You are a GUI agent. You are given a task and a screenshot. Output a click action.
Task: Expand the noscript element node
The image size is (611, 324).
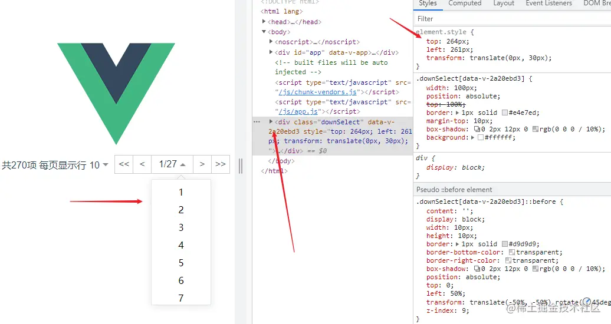(x=271, y=41)
